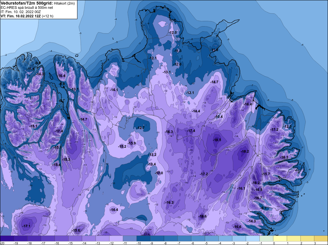Image resolution: width=328 pixels, height=245 pixels.
Task: Click the legend swatch between -12 and -11
Action: click(x=116, y=238)
